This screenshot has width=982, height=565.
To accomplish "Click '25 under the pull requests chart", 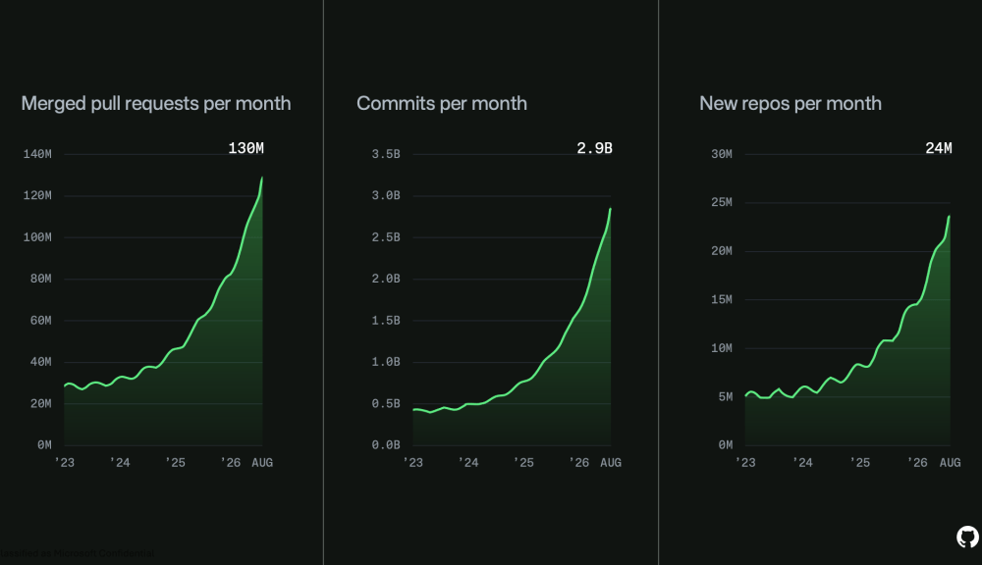I will click(x=176, y=462).
